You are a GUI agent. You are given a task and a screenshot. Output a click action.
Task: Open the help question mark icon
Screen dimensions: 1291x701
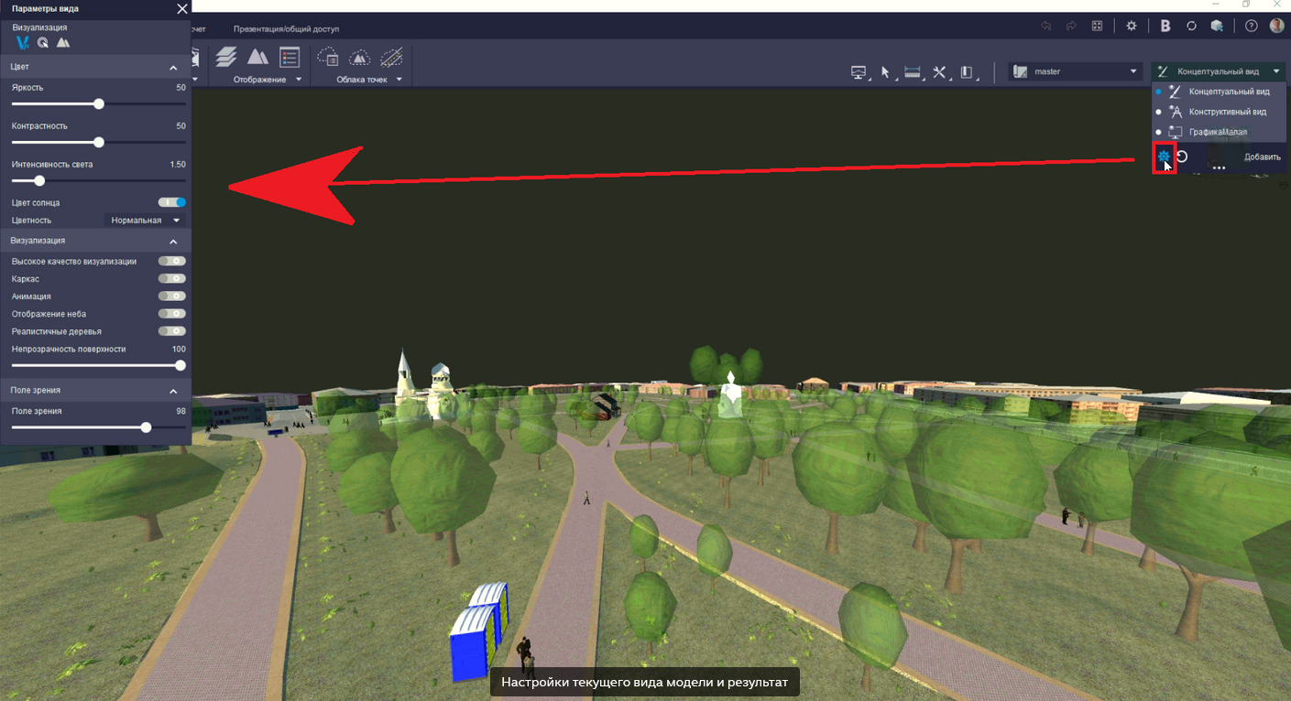click(x=1251, y=26)
